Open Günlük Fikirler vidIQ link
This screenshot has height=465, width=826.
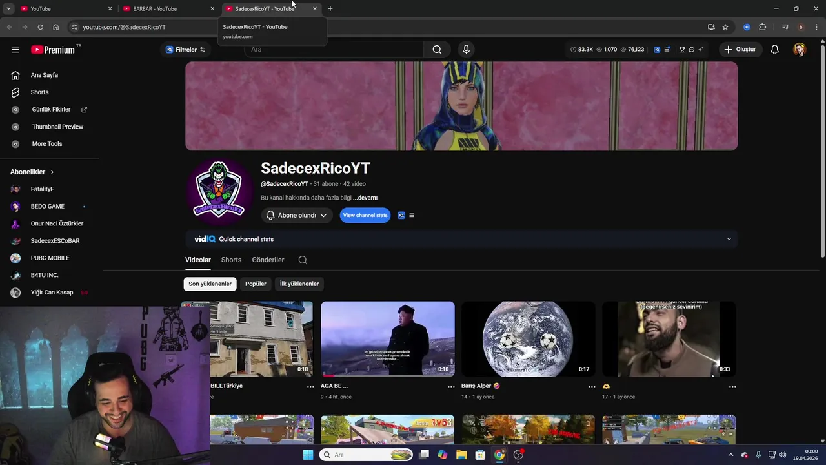pos(50,110)
